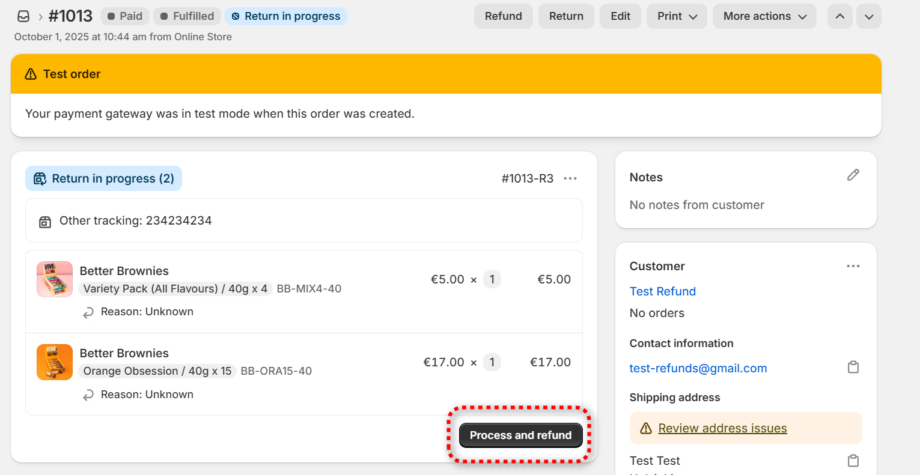Image resolution: width=920 pixels, height=475 pixels.
Task: Open return #1013-R3 three-dot menu
Action: (570, 178)
